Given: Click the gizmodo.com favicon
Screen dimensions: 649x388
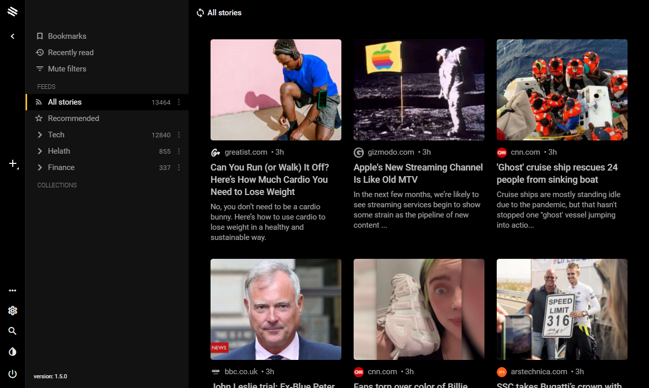Looking at the screenshot, I should tap(358, 152).
